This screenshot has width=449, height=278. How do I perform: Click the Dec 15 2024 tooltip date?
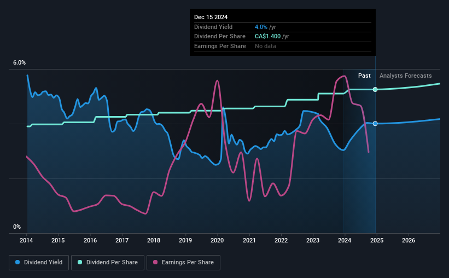pos(211,17)
